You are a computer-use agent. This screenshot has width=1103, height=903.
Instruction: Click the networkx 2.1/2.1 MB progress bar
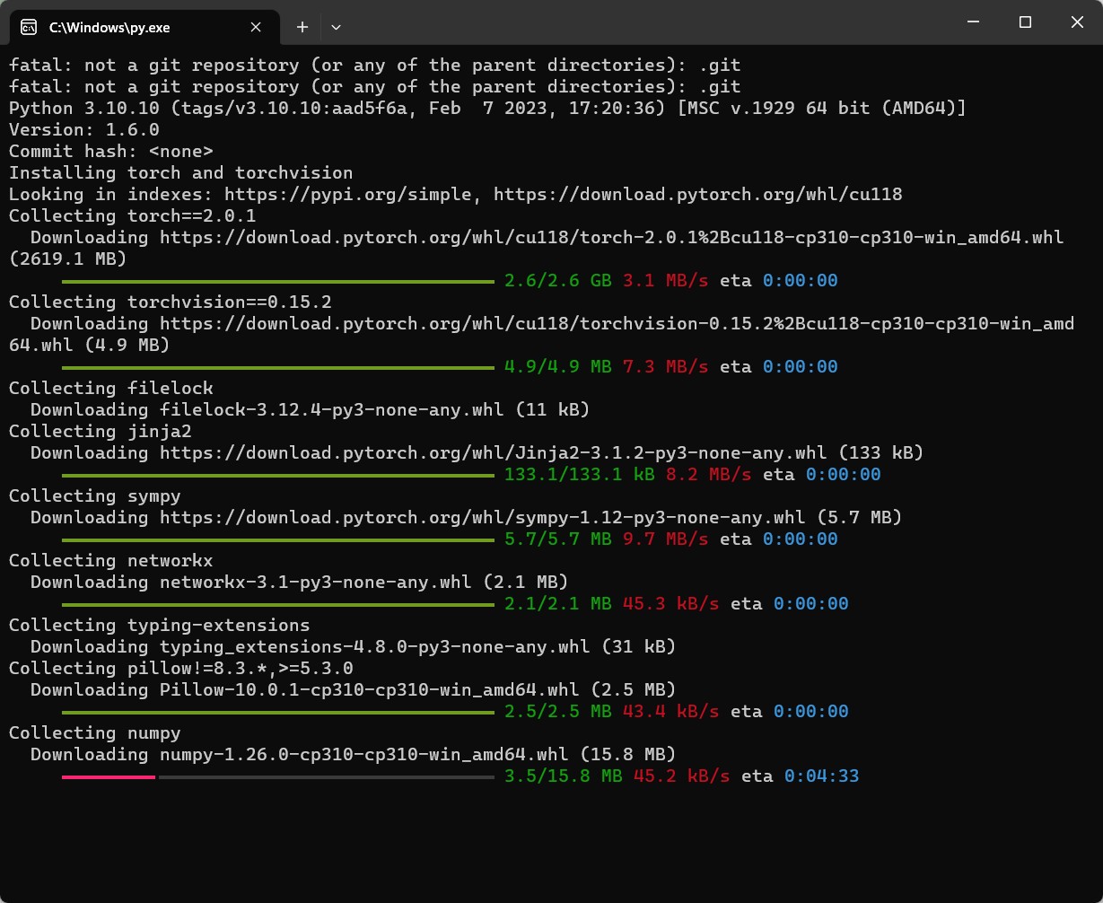tap(278, 604)
